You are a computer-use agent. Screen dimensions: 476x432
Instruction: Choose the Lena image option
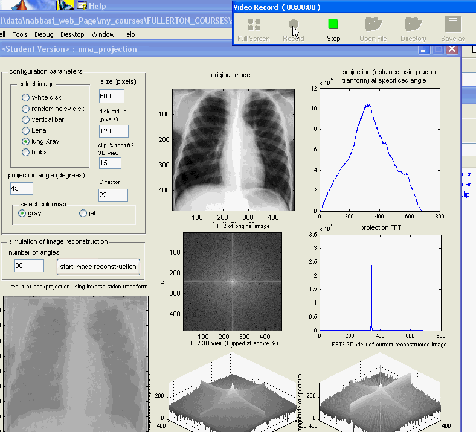(x=25, y=130)
